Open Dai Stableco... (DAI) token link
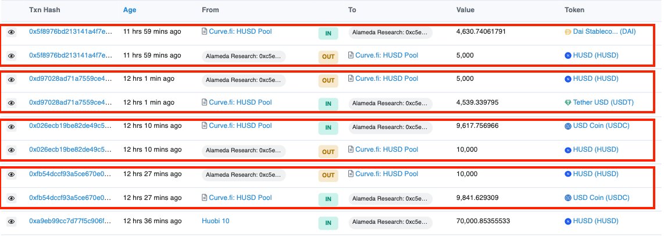This screenshot has height=236, width=664. [604, 31]
